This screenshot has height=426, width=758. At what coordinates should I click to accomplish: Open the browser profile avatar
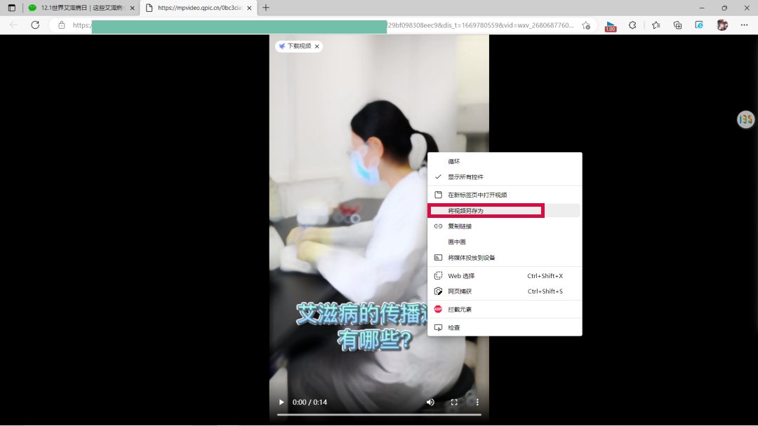tap(722, 25)
